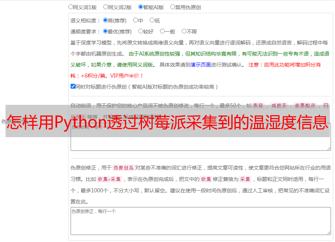Click inside the 自动锁词 text area
The image size is (335, 242).
[x=201, y=143]
